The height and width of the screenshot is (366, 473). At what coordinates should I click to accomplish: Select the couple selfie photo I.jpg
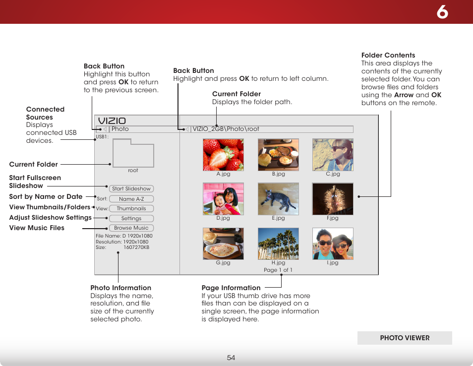(x=333, y=244)
